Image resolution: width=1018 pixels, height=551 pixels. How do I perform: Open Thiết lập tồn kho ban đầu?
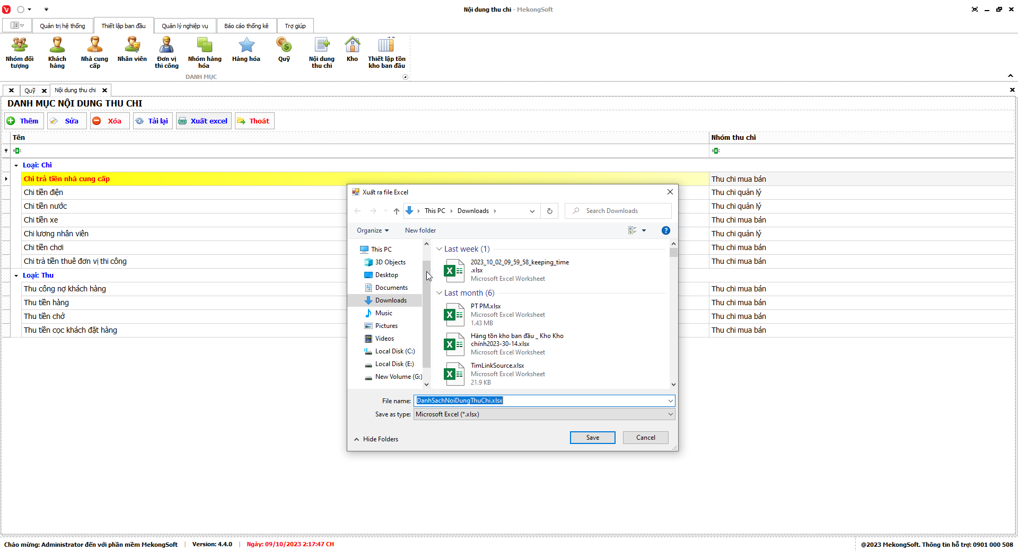387,52
